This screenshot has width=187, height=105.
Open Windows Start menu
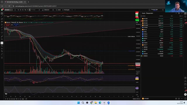pyautogui.click(x=79, y=103)
